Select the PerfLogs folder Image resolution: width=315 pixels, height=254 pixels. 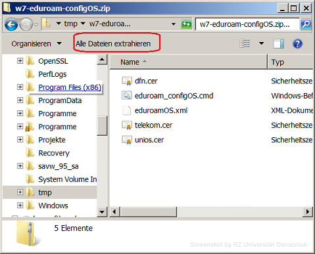[53, 74]
